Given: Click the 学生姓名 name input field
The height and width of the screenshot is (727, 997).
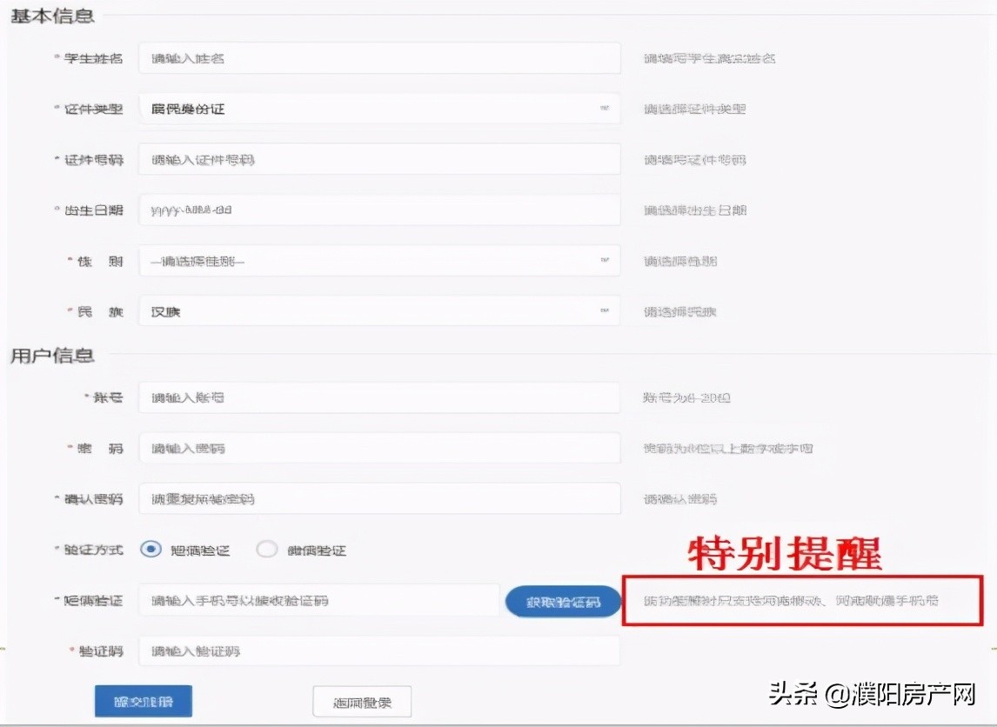Looking at the screenshot, I should tap(379, 57).
